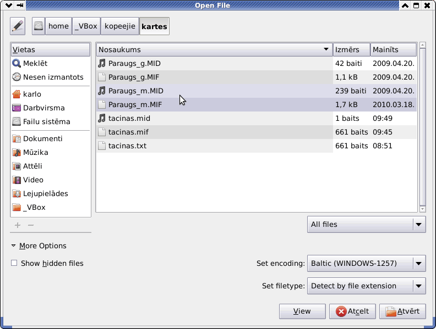Toggle the pencil type-a-filename button

[x=18, y=26]
